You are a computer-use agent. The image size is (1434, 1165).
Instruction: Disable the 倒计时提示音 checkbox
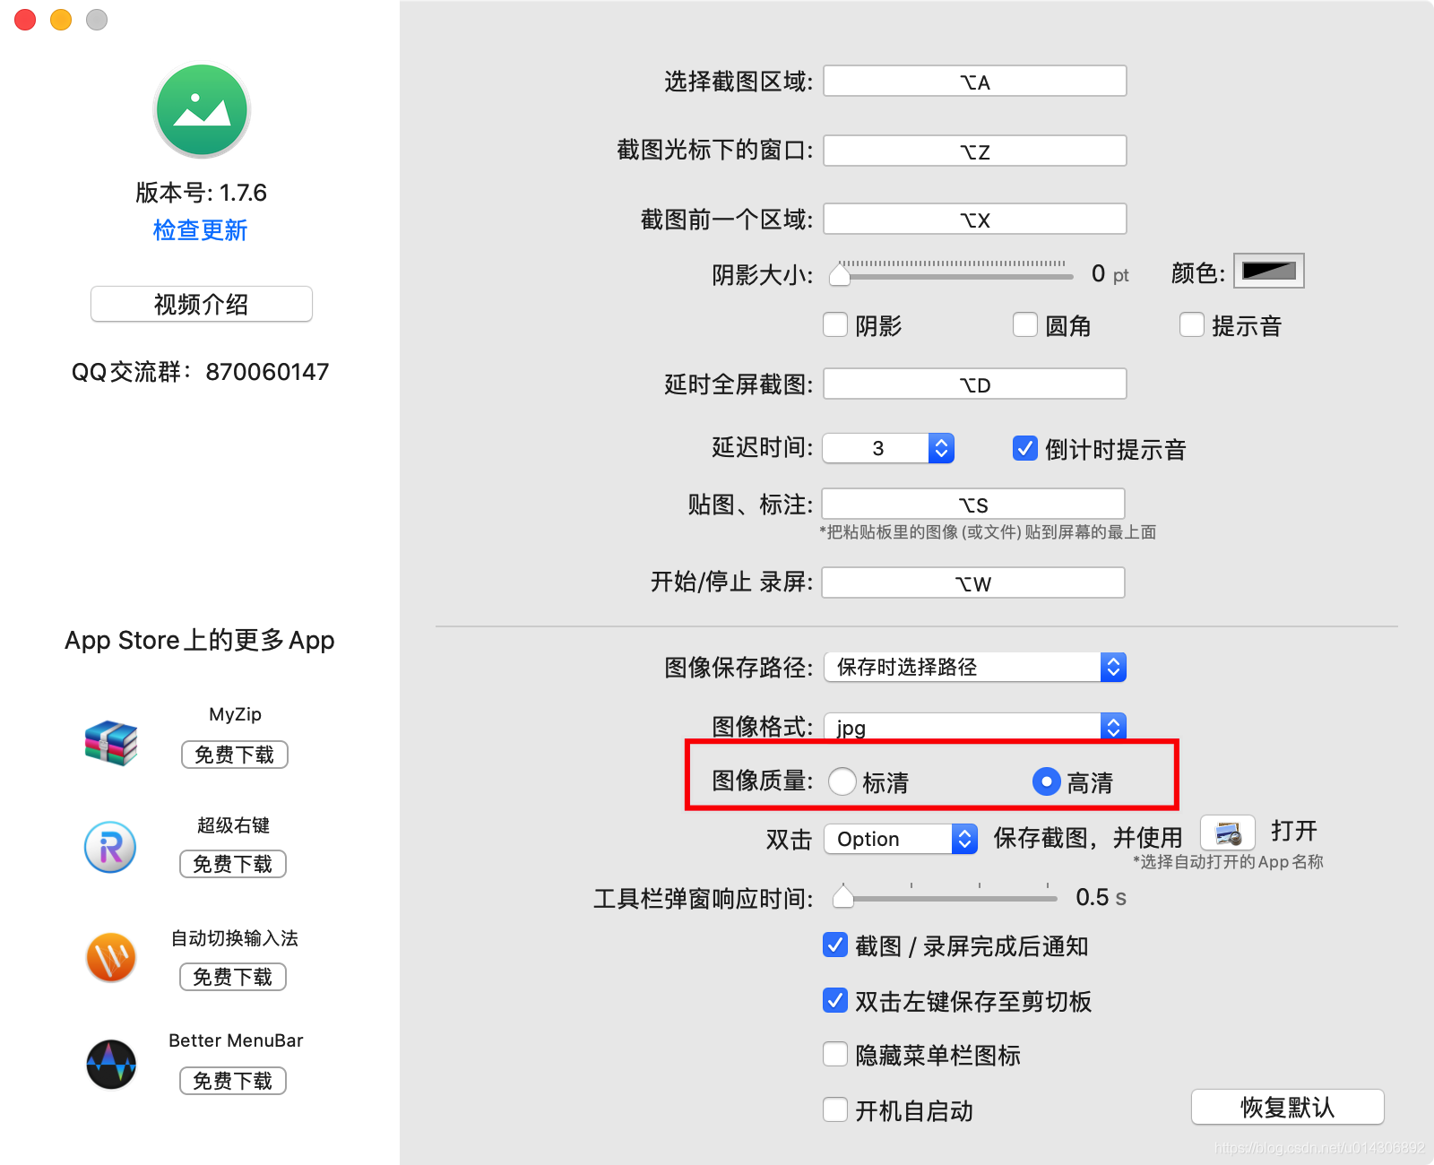pos(1024,449)
